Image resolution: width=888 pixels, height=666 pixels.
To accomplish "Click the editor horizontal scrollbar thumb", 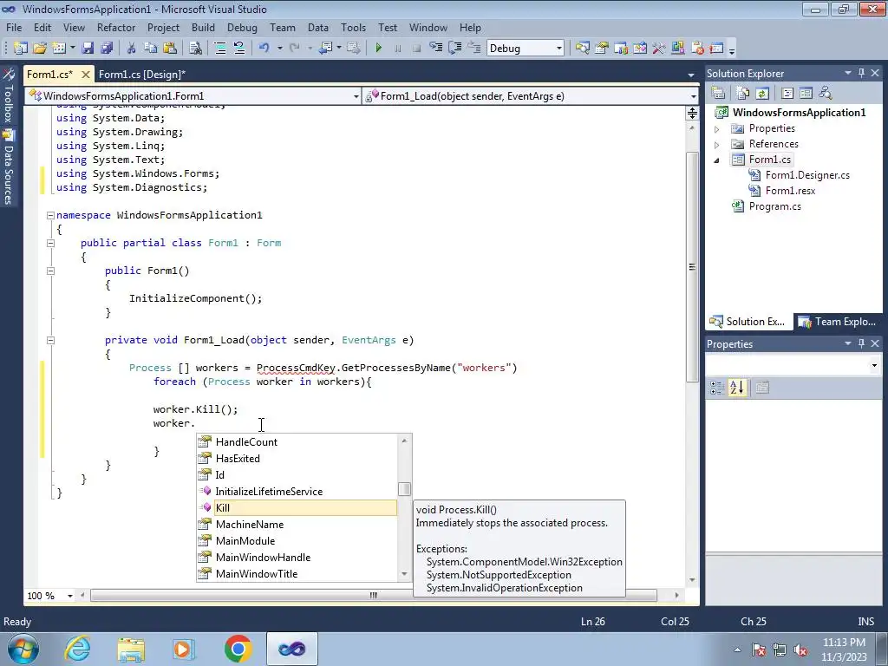I will [x=373, y=595].
